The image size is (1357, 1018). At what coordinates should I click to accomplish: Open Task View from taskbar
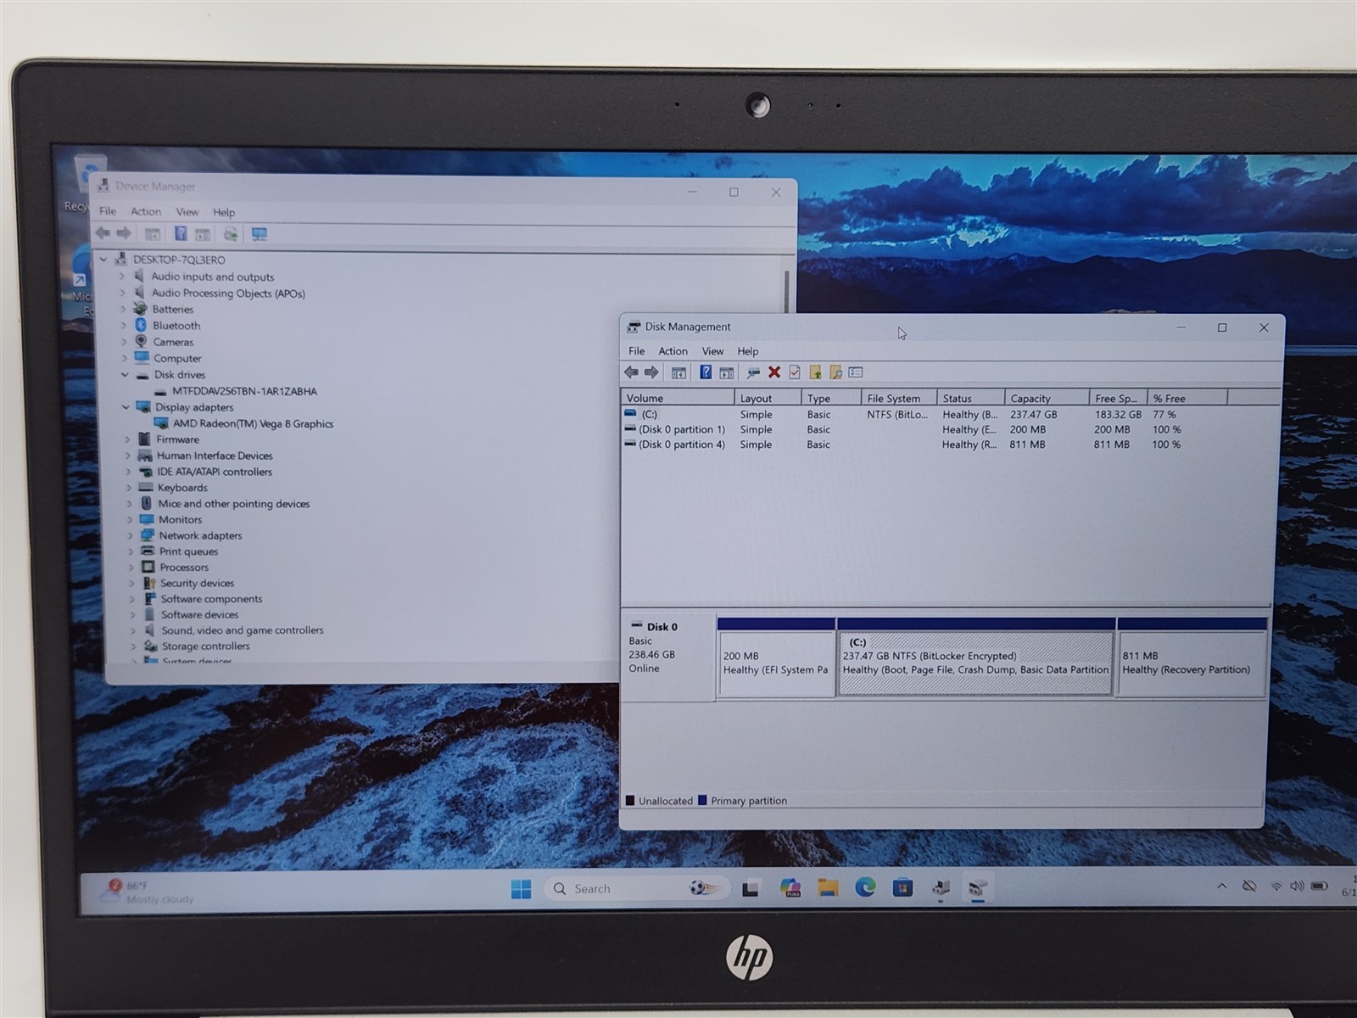click(751, 889)
